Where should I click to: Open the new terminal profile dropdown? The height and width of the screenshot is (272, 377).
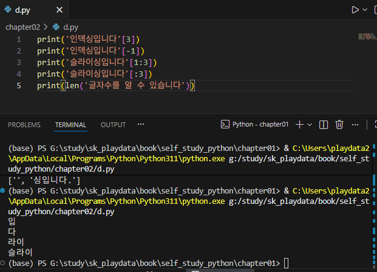tap(310, 125)
